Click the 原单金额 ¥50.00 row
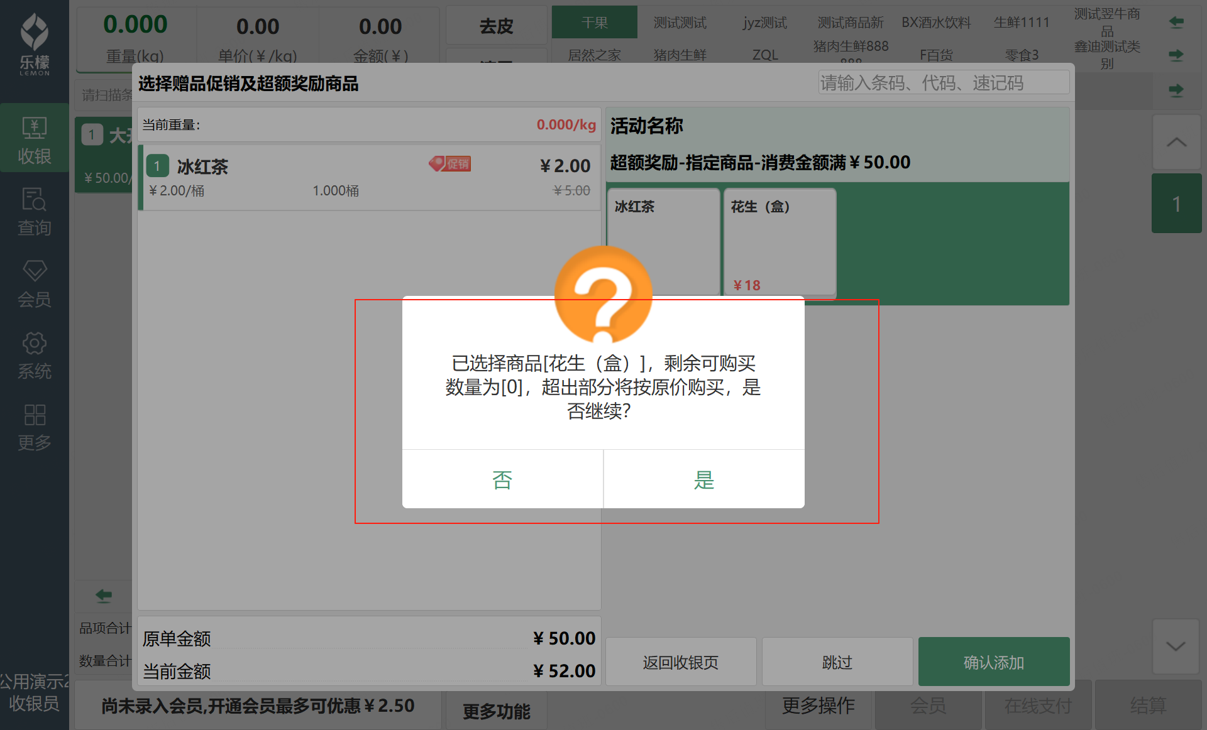The width and height of the screenshot is (1207, 730). 370,638
